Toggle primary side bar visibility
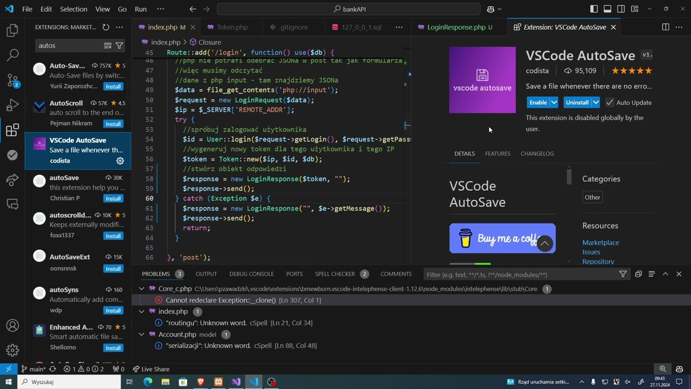691x389 pixels. (x=594, y=9)
